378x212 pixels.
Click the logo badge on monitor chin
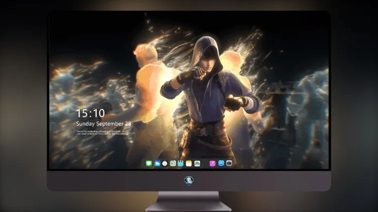tap(189, 180)
